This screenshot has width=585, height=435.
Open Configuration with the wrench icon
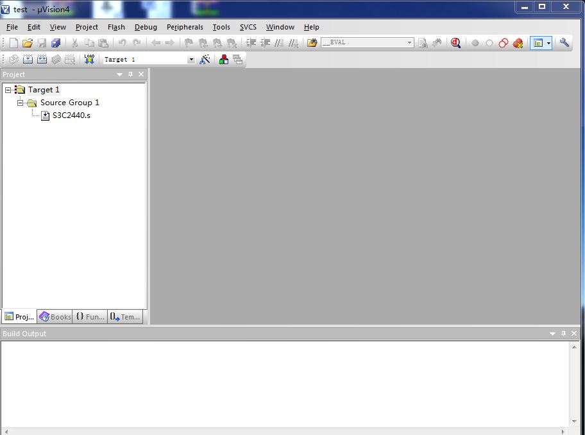[564, 42]
